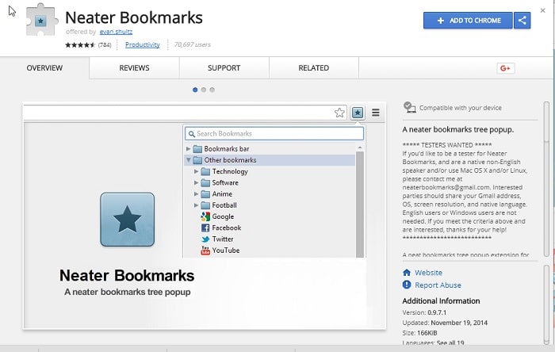Screen dimensions: 555x352
Task: Expand the Bookmarks bar folder arrow
Action: pyautogui.click(x=189, y=149)
